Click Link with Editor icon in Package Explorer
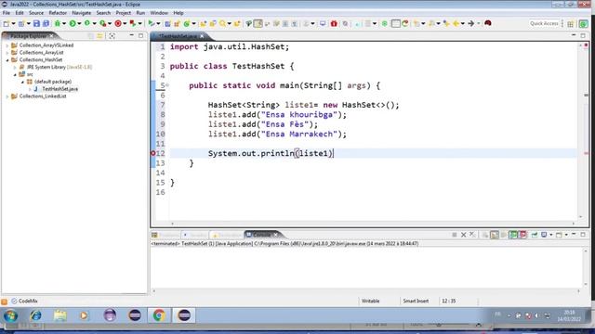The height and width of the screenshot is (334, 595). (99, 35)
